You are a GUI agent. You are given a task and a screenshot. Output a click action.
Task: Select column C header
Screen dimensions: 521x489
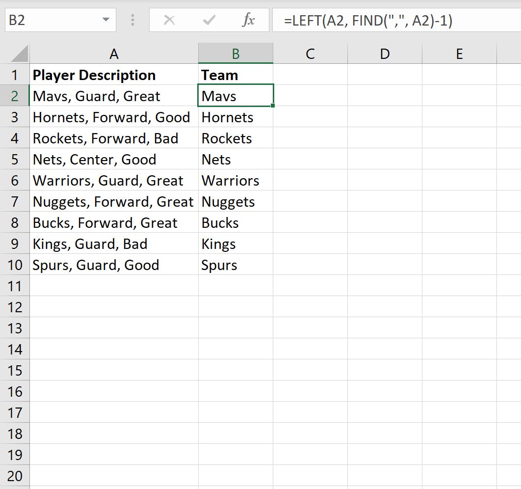311,54
